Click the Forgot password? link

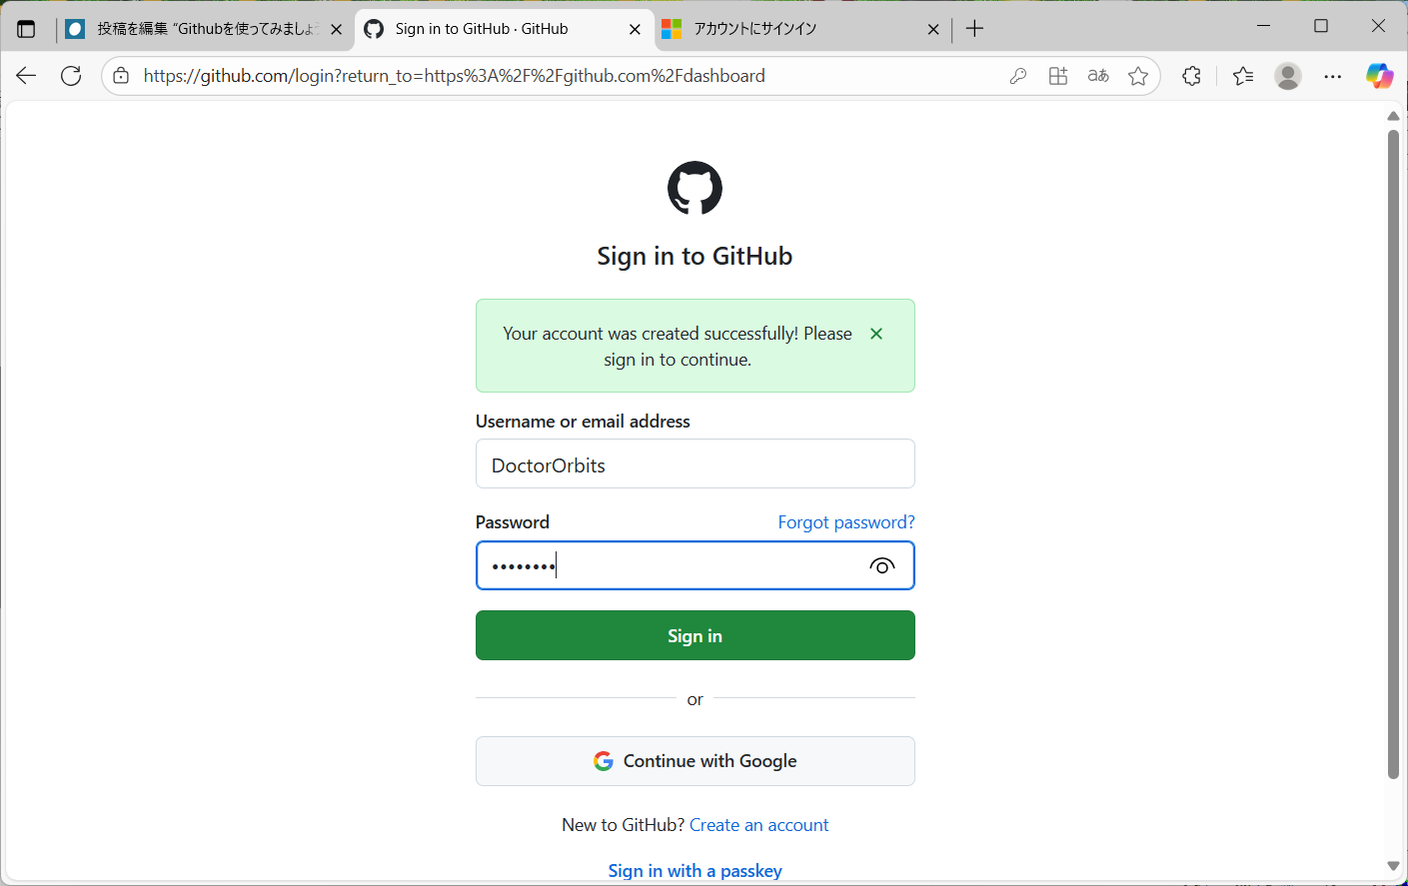click(845, 522)
